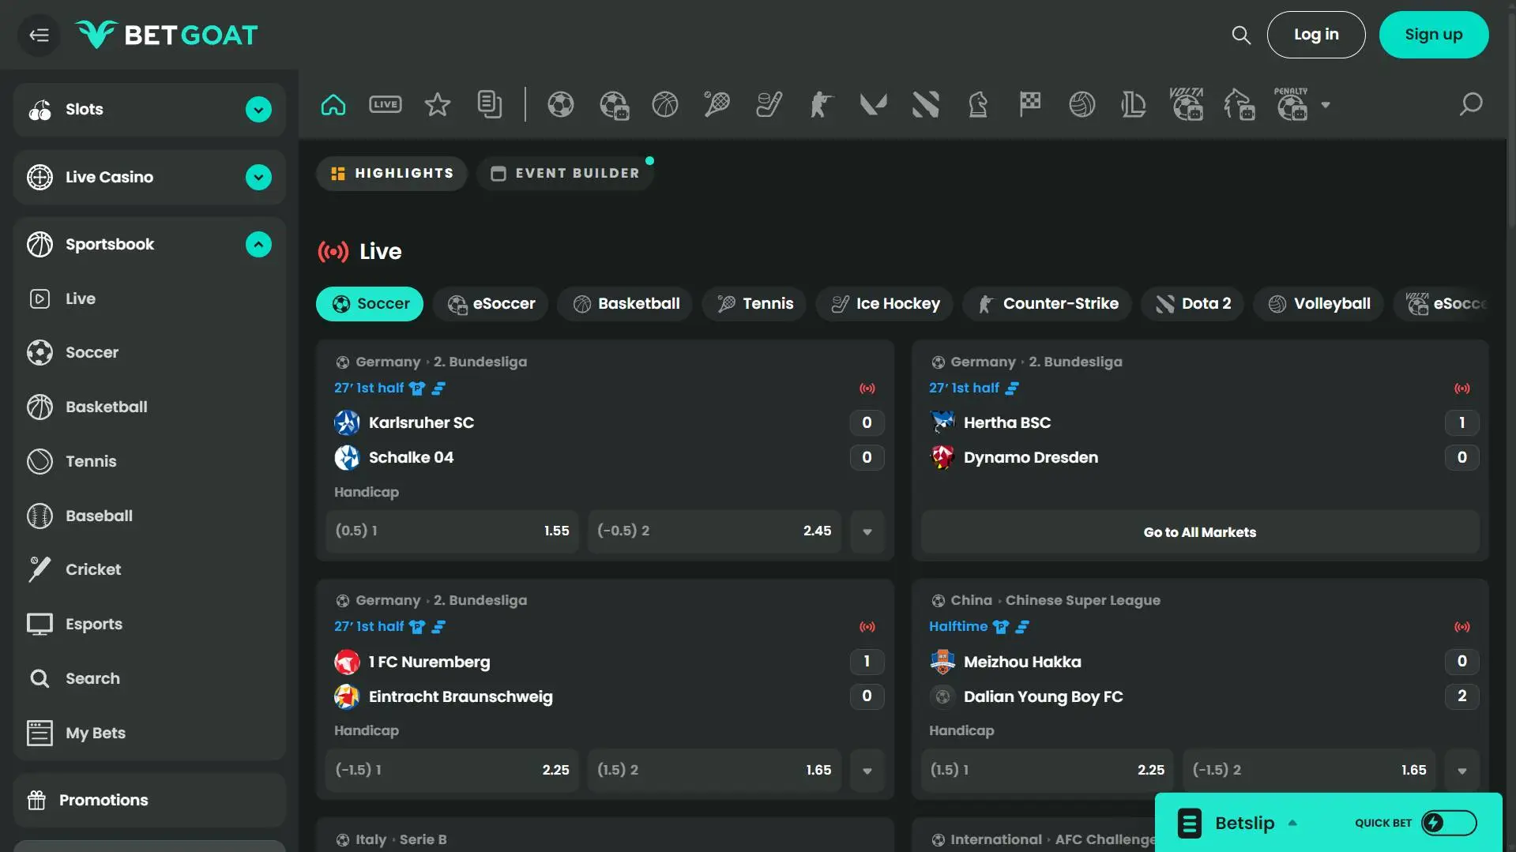Select the Counter-Strike icon in sports toolbar
This screenshot has height=852, width=1516.
822,104
